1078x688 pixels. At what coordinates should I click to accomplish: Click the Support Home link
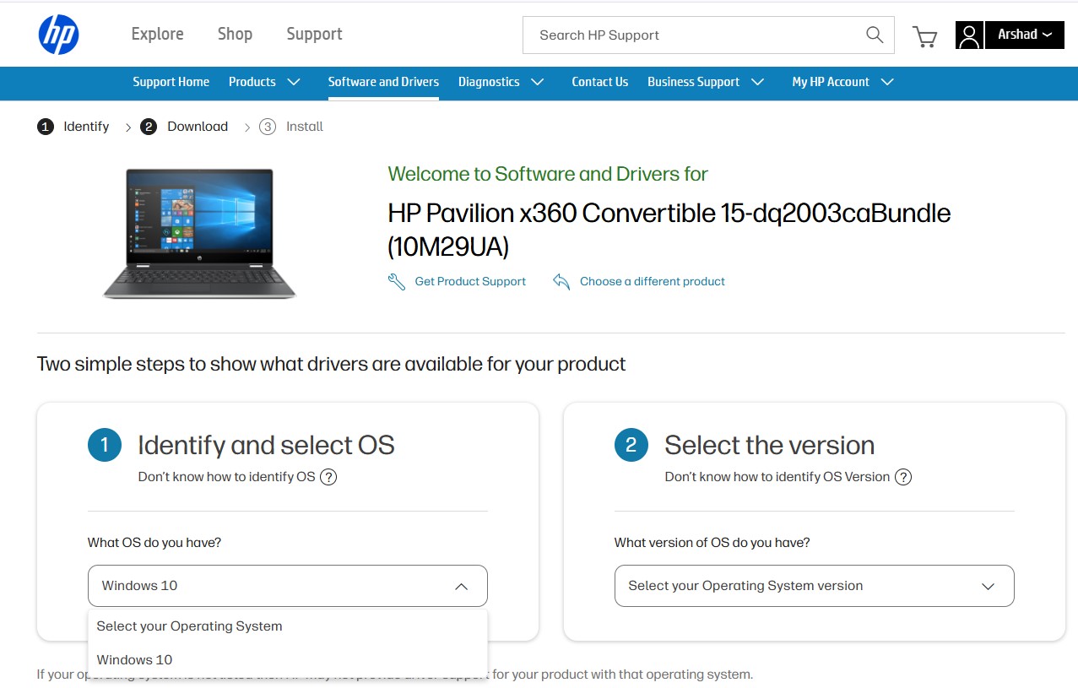171,82
